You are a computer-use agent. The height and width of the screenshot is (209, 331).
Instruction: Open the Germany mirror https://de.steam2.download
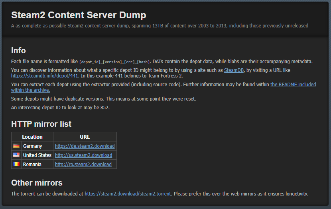[x=85, y=146]
